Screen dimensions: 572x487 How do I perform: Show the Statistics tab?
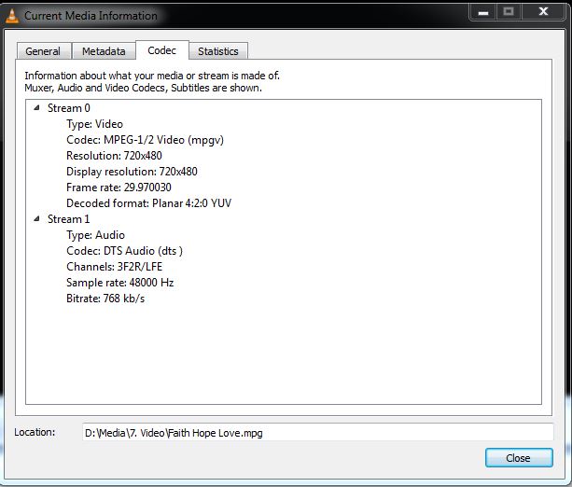pyautogui.click(x=218, y=51)
